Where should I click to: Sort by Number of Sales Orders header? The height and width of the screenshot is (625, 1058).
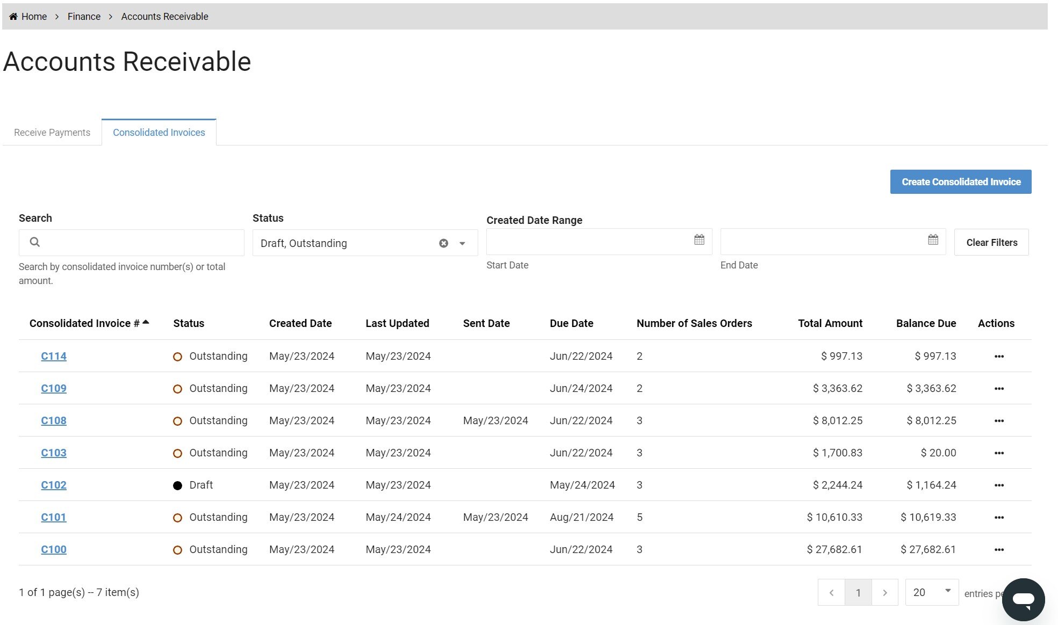(x=694, y=323)
